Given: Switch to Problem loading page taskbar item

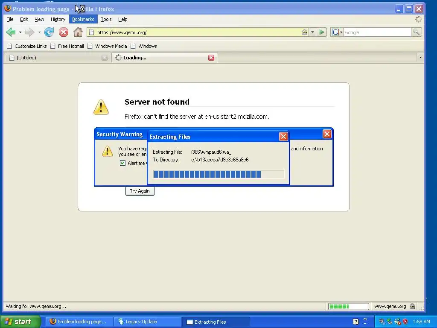Looking at the screenshot, I should (x=80, y=322).
